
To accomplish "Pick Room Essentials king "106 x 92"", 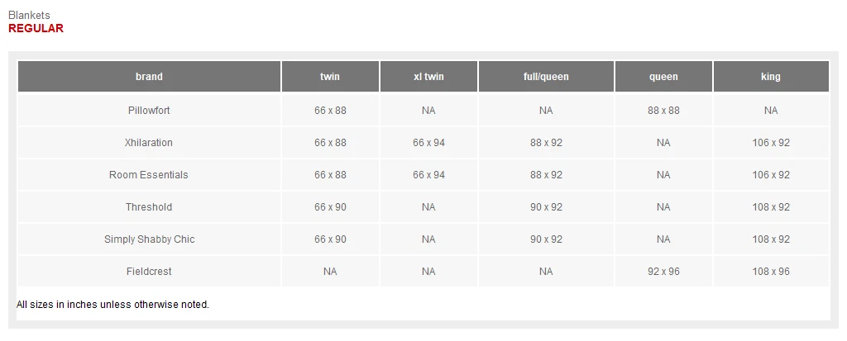I will coord(771,175).
